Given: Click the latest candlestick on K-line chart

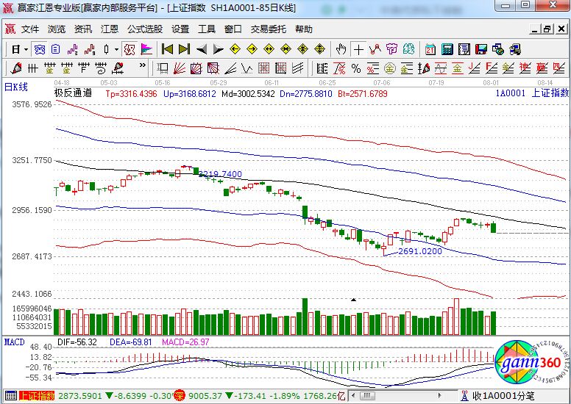Looking at the screenshot, I should [x=493, y=228].
